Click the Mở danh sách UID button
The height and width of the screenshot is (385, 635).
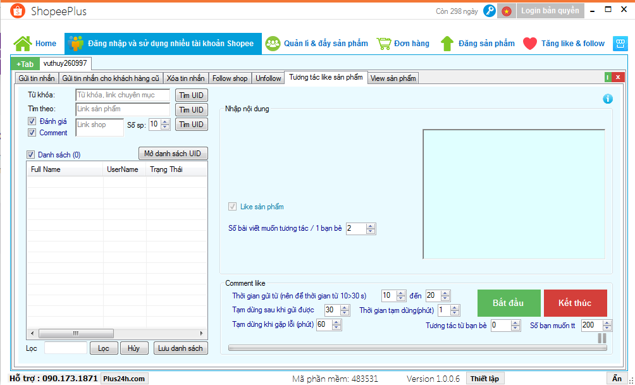coord(173,154)
